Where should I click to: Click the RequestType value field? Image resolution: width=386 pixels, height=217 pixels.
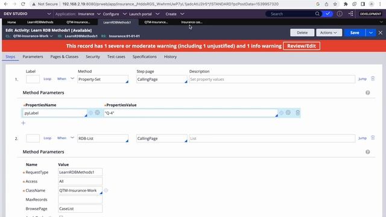pos(80,172)
